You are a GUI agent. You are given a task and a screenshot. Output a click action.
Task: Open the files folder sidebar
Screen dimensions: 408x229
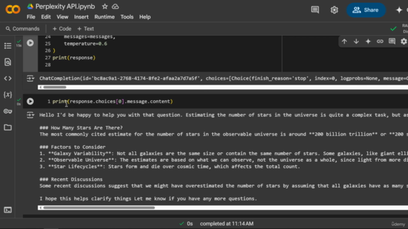pyautogui.click(x=8, y=127)
